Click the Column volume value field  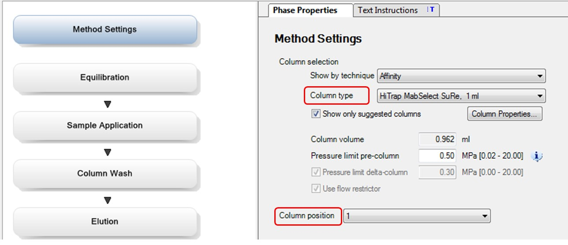tap(437, 139)
